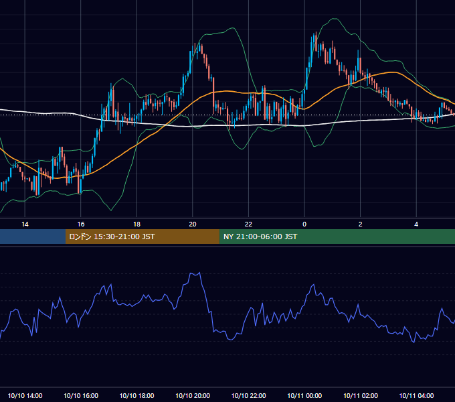
Task: Click hour label 22 on price chart axis
Action: 248,224
